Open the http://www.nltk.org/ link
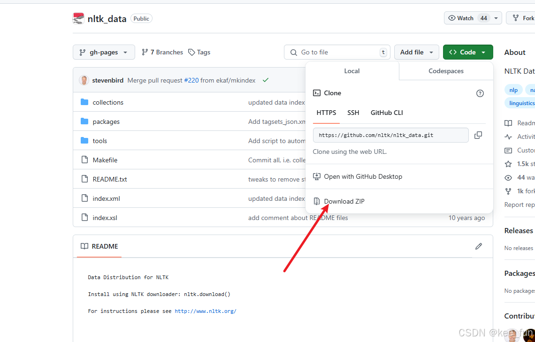The width and height of the screenshot is (535, 342). point(206,311)
